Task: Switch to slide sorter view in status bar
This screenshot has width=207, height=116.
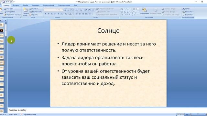Action: tap(181, 115)
